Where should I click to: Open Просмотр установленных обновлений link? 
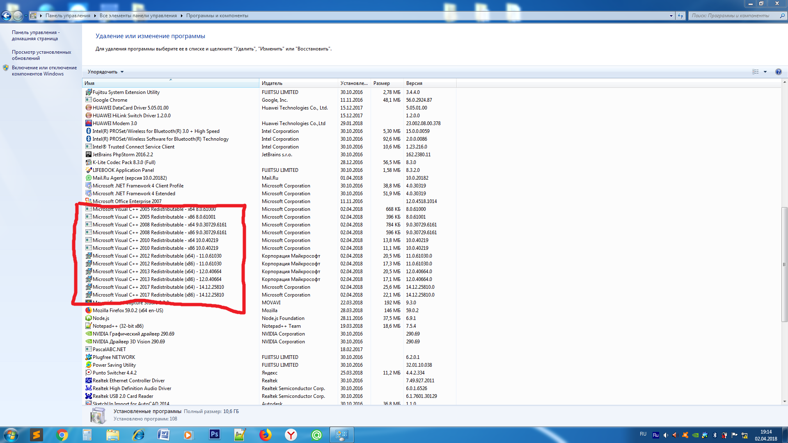pos(41,55)
